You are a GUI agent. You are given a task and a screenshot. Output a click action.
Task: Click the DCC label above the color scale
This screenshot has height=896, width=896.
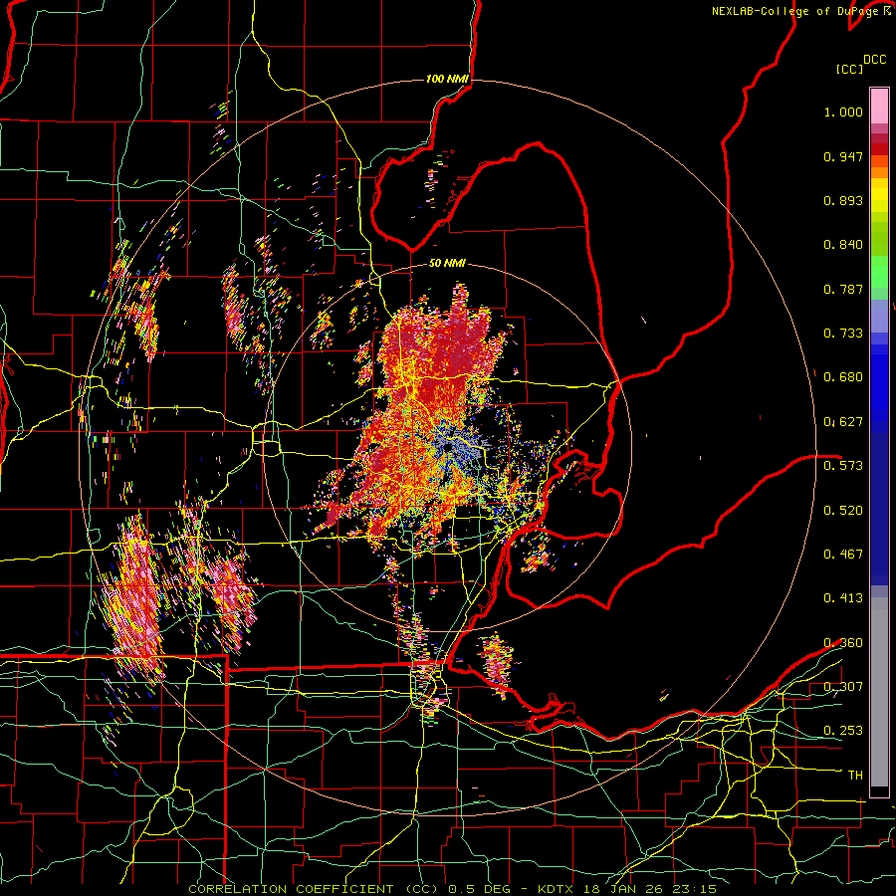point(874,60)
